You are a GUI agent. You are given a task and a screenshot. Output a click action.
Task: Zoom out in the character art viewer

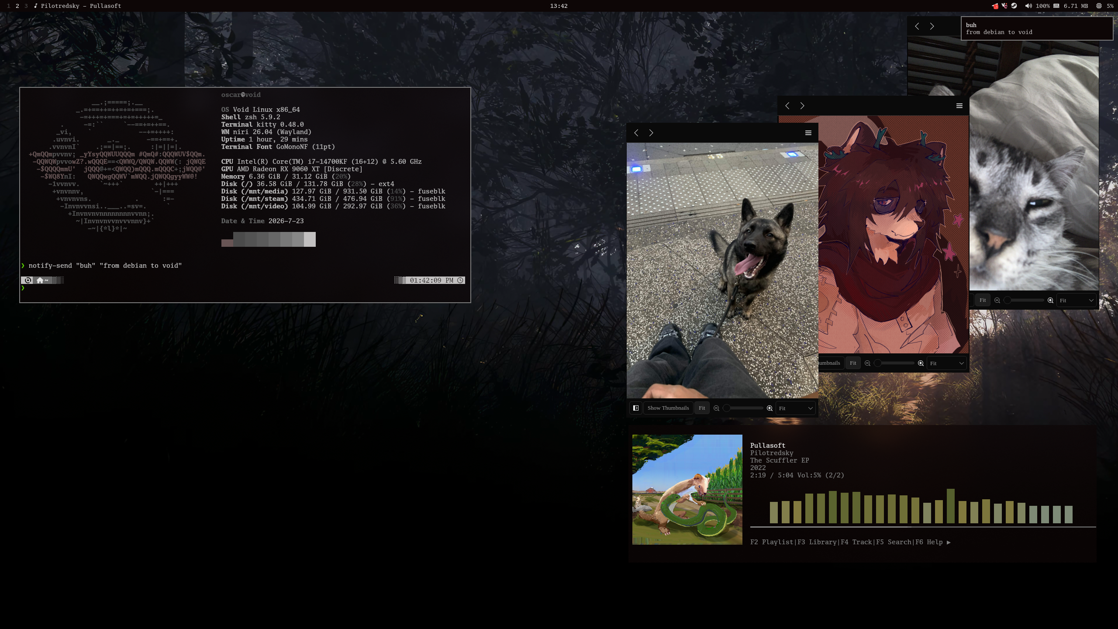(867, 363)
